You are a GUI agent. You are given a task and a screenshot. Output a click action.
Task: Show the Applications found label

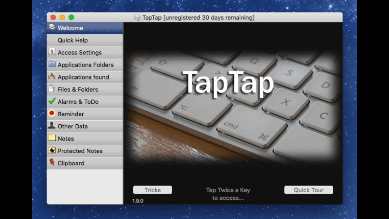click(x=83, y=77)
